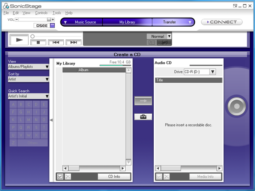Viewport: 255px width, 191px height.
Task: Check all items in Audio CD panel
Action: (159, 176)
